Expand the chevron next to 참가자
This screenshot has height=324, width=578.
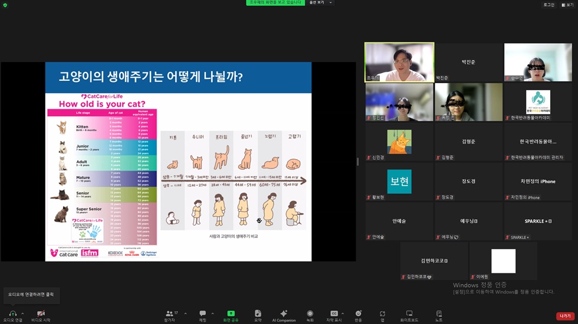pyautogui.click(x=185, y=313)
